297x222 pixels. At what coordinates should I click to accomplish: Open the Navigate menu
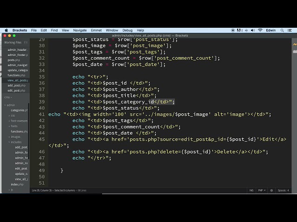click(x=80, y=30)
